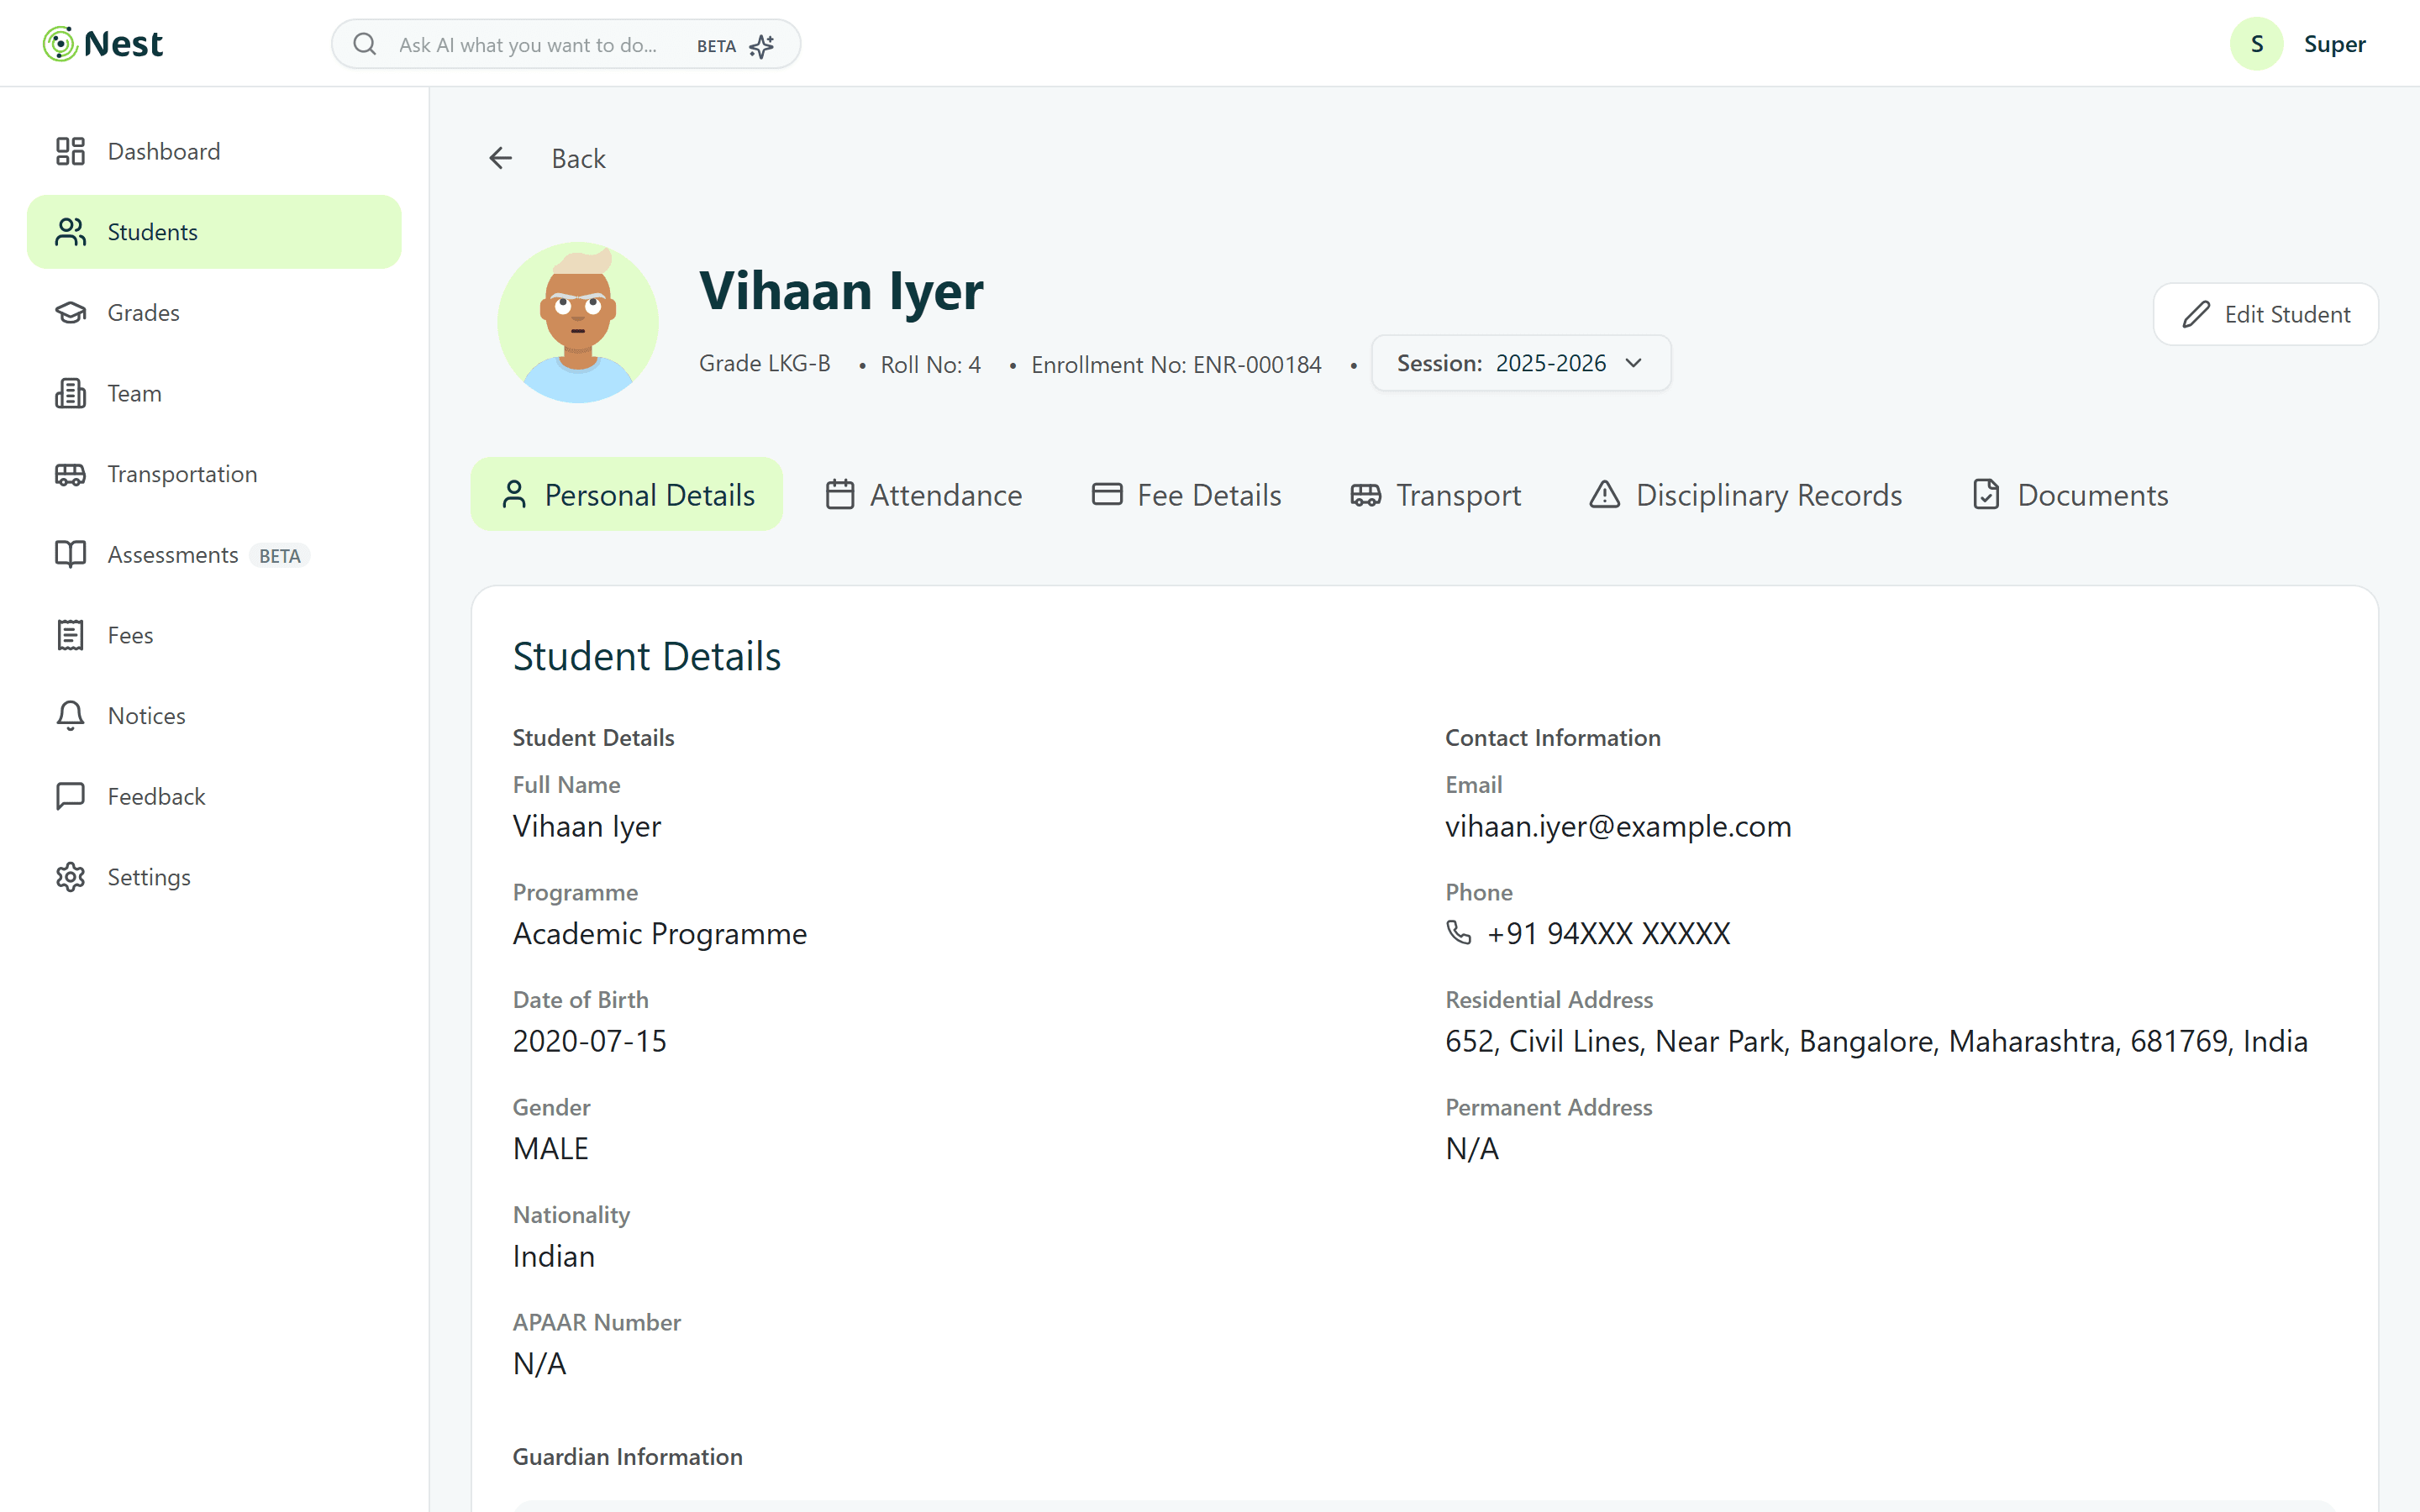Viewport: 2420px width, 1512px height.
Task: Open Grades label in sidebar
Action: coord(144,313)
